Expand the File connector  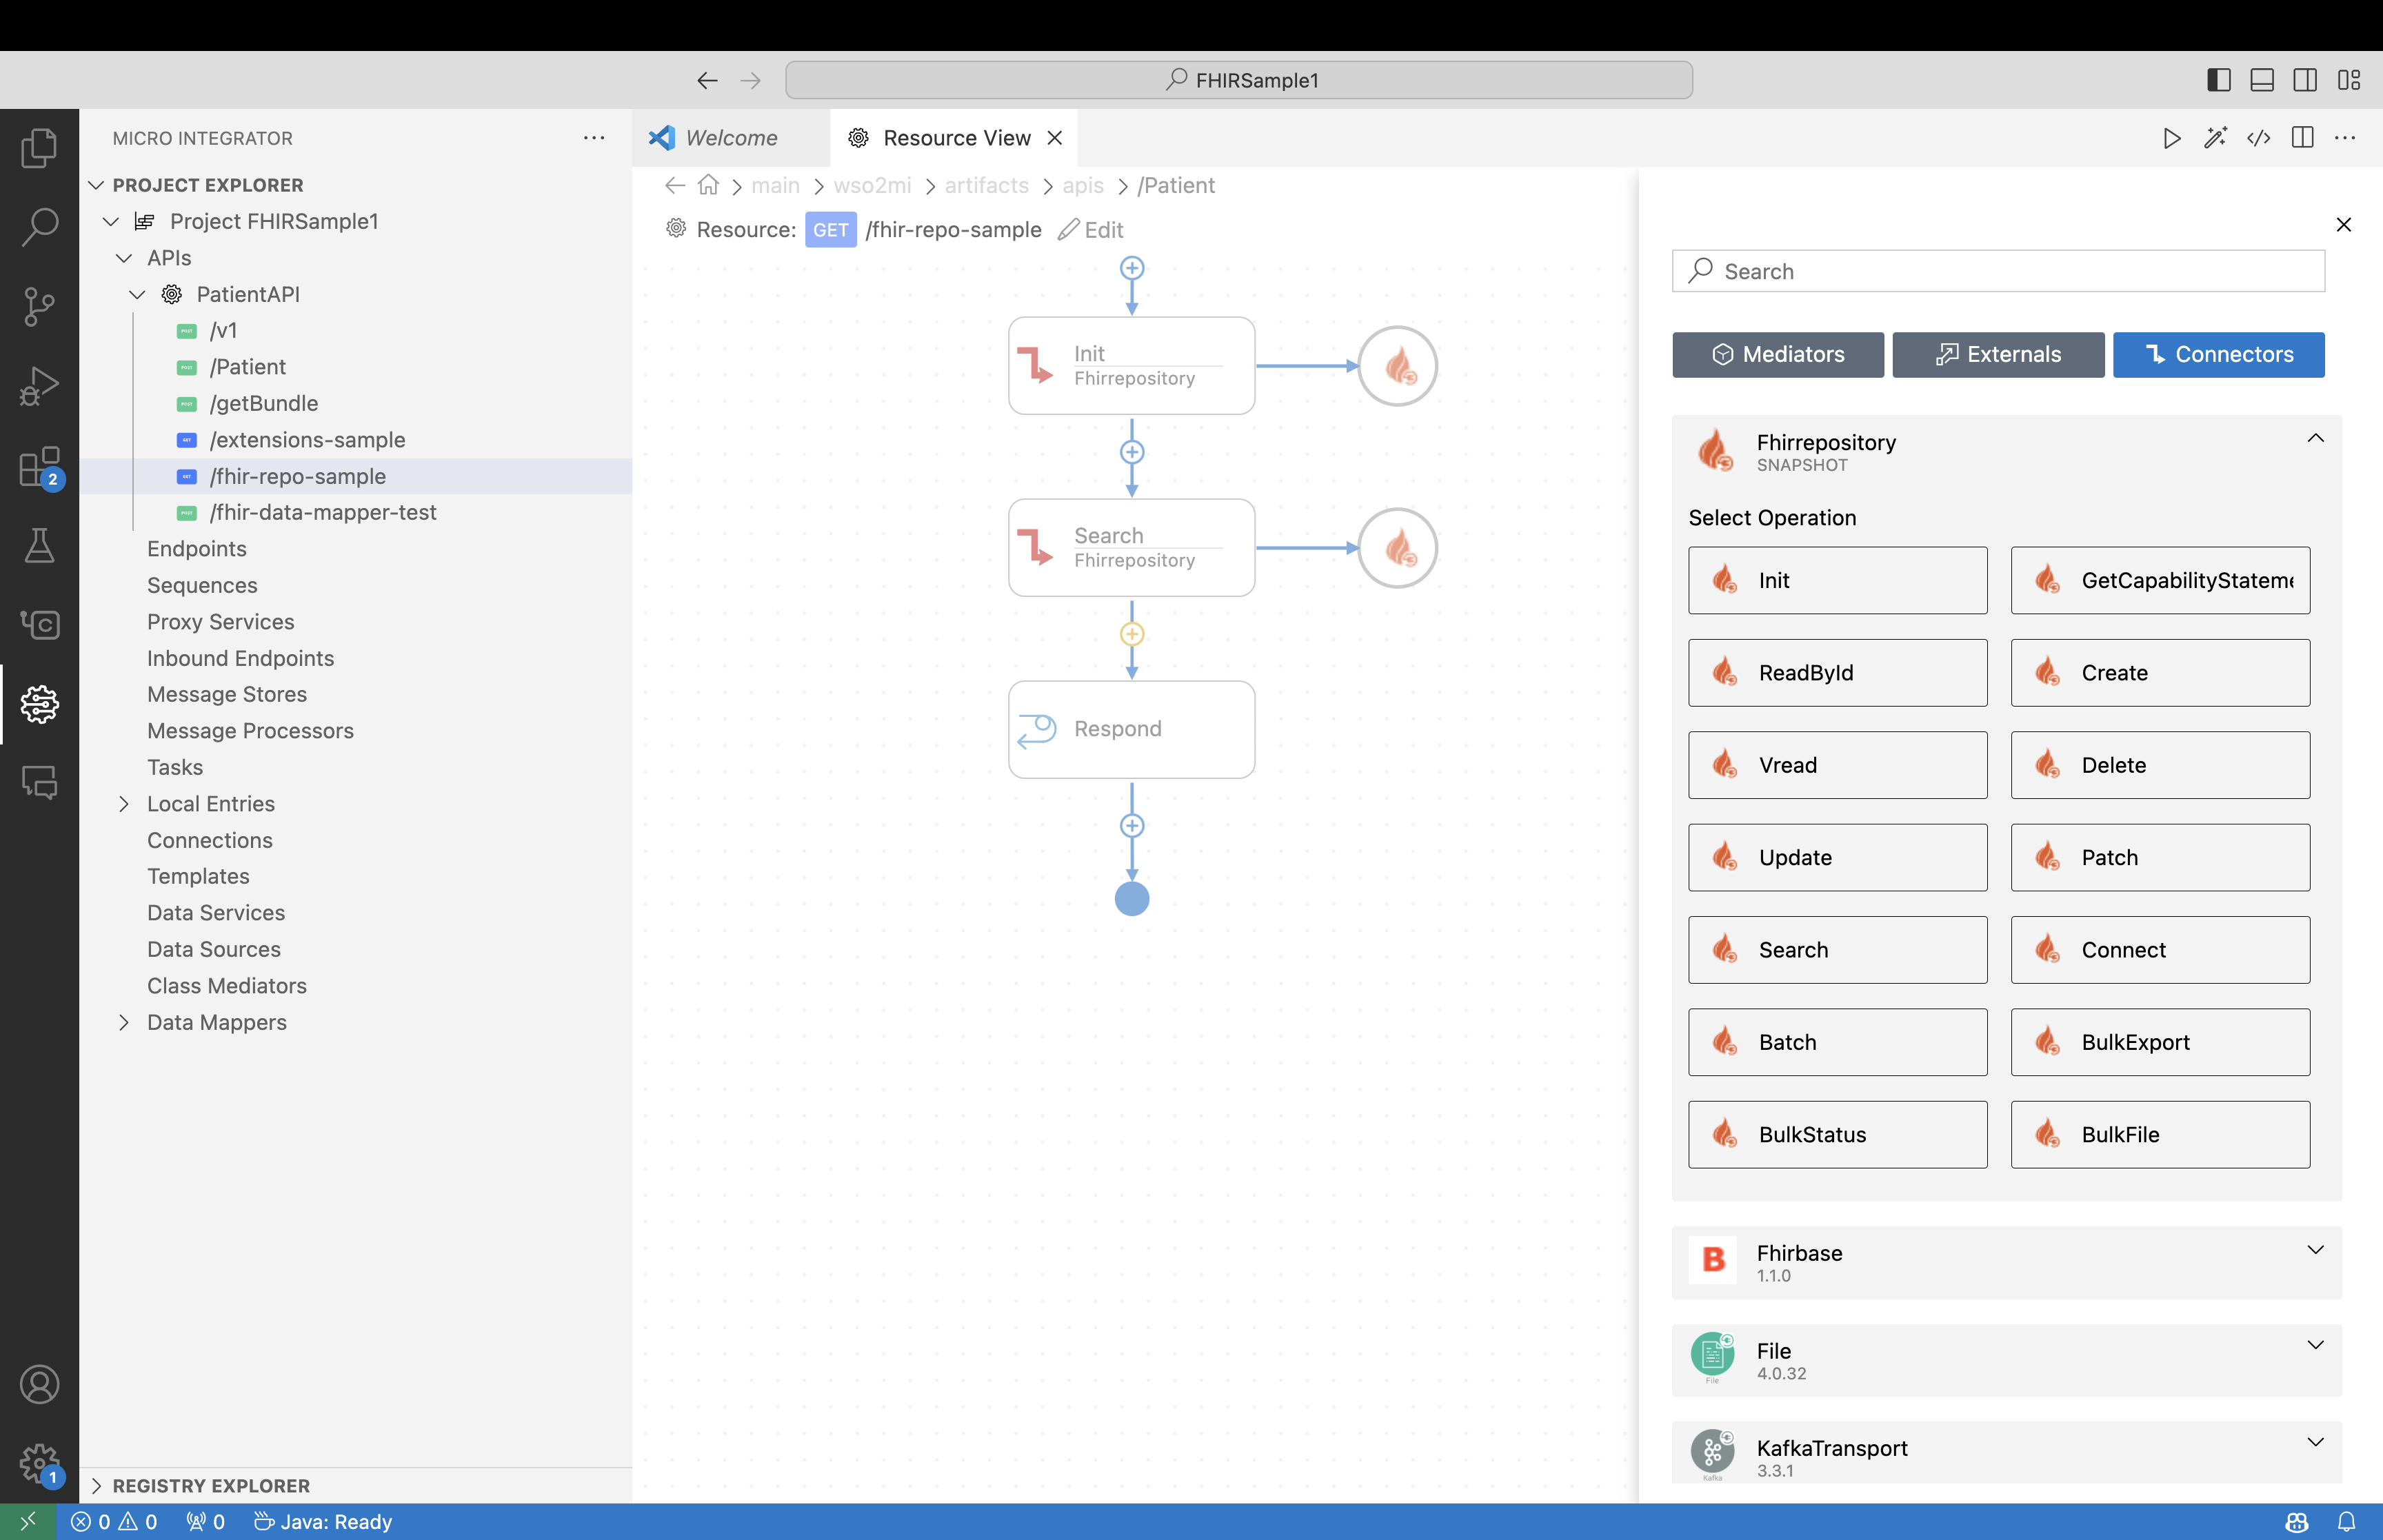coord(2316,1345)
